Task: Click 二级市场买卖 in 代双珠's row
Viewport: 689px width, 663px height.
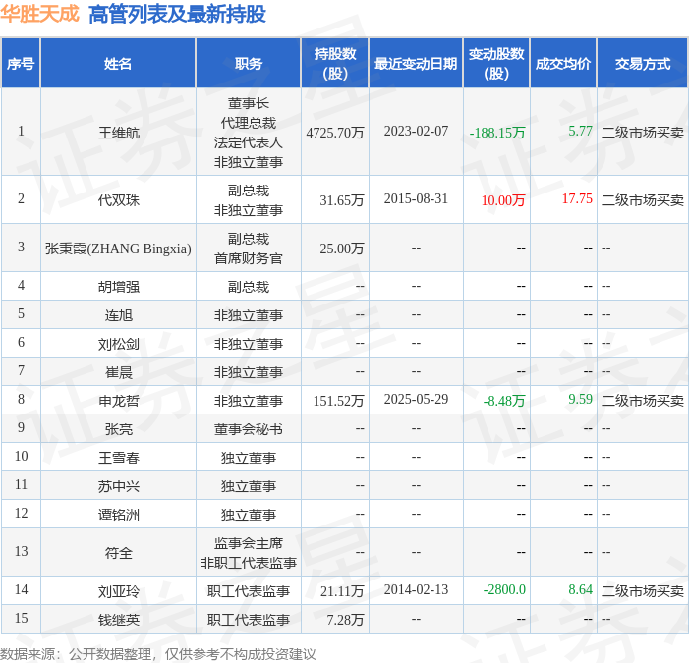Action: tap(643, 200)
